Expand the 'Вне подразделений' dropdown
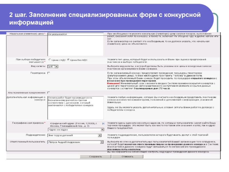This screenshot has width=229, height=172. pos(74,135)
